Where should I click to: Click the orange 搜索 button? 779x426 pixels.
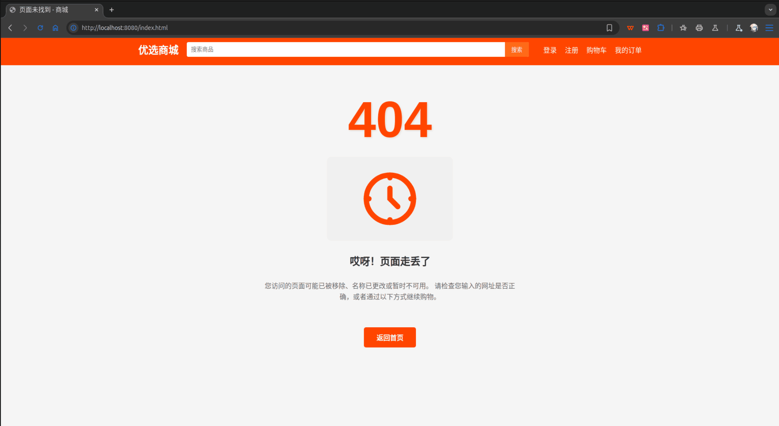pos(517,50)
